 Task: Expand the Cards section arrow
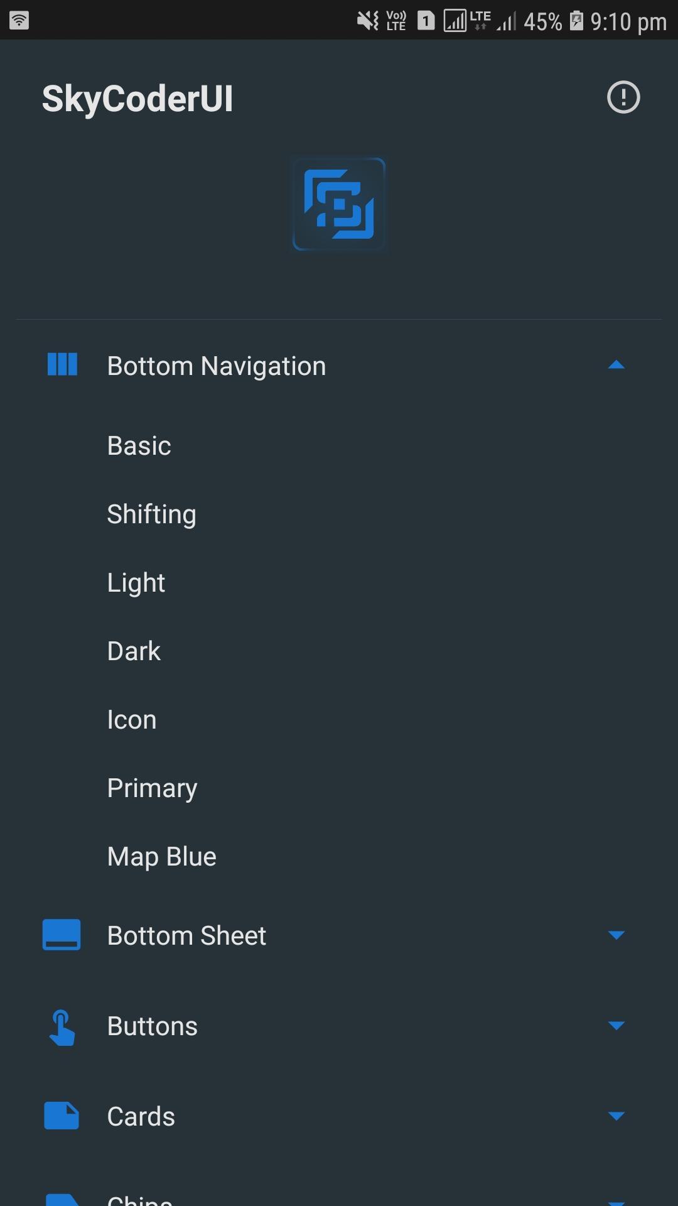[616, 1116]
